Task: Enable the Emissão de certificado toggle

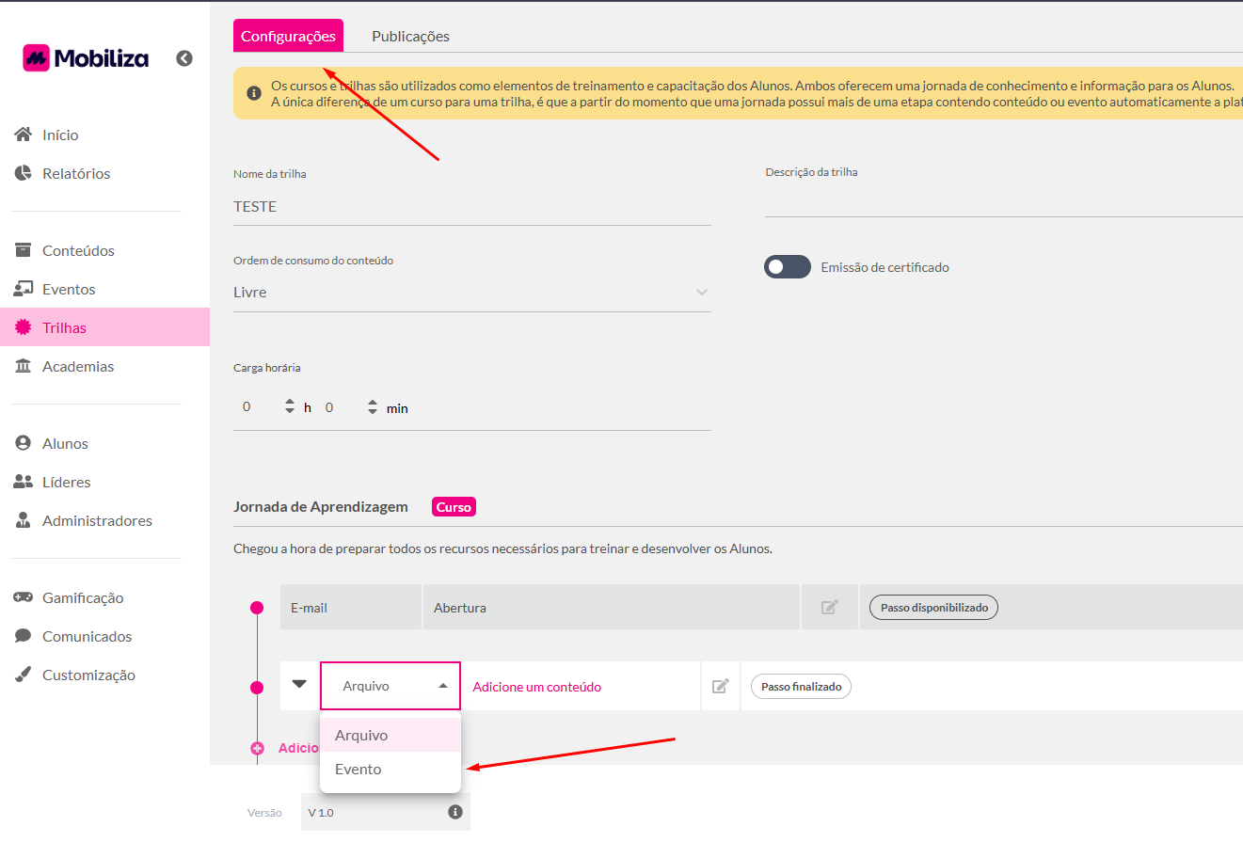Action: click(787, 267)
